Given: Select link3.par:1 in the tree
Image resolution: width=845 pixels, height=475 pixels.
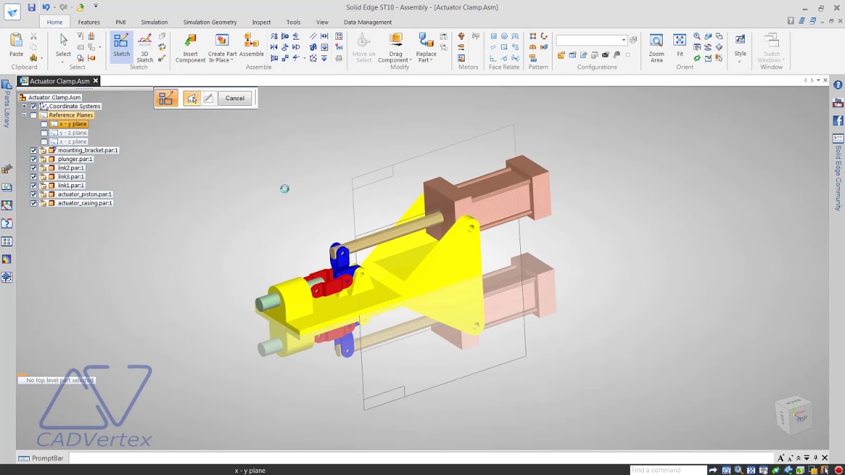Looking at the screenshot, I should (71, 177).
